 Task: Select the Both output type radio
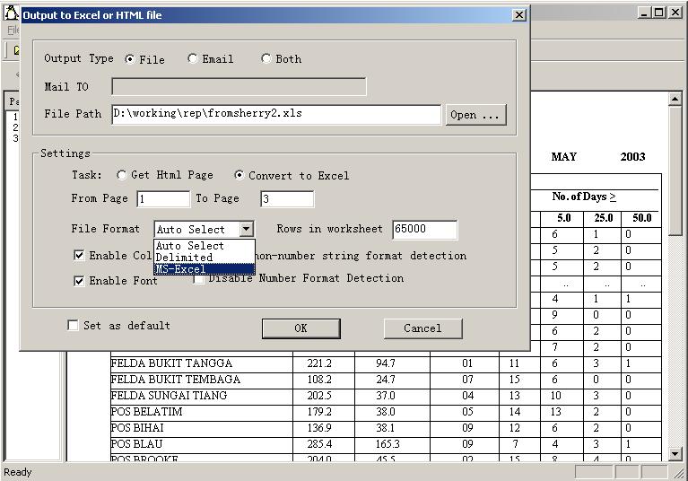[x=266, y=58]
